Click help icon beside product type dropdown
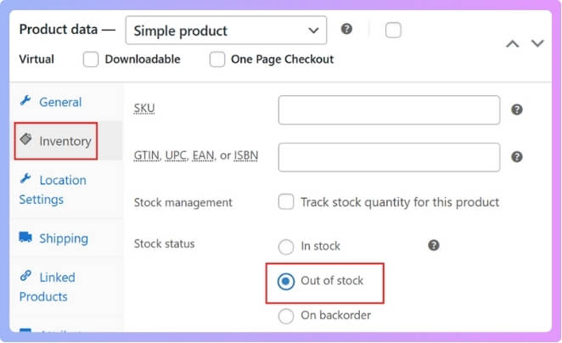This screenshot has height=343, width=562. coord(346,29)
